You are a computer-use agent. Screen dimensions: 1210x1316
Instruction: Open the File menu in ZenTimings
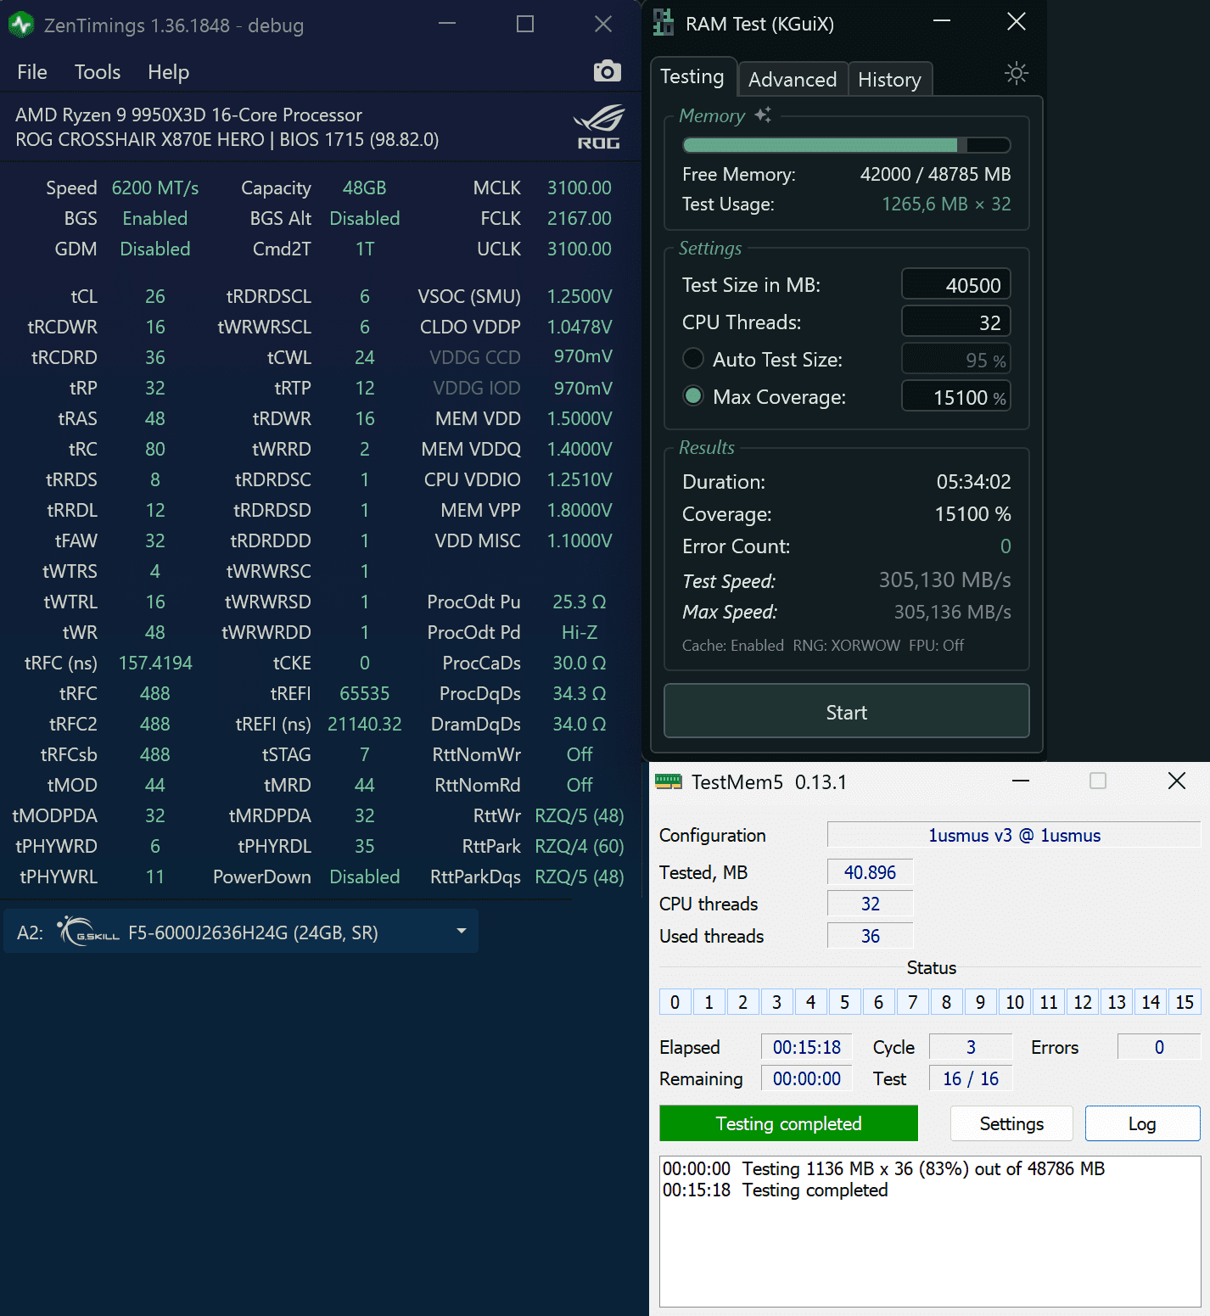click(x=32, y=72)
